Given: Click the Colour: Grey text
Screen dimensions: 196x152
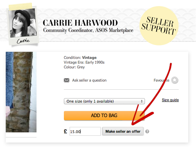Looking at the screenshot, I should [x=74, y=67].
